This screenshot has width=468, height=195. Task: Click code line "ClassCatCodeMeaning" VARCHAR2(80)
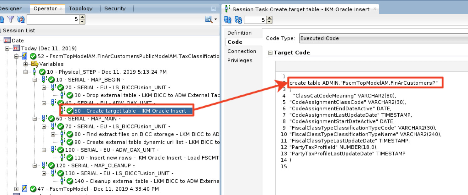click(x=344, y=96)
